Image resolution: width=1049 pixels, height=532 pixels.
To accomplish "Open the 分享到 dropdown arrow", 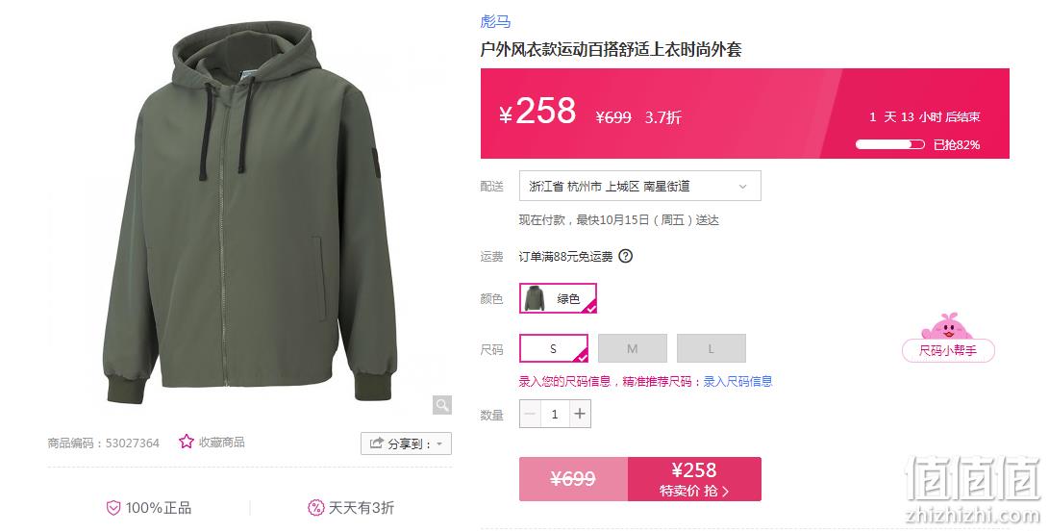I will coord(439,443).
